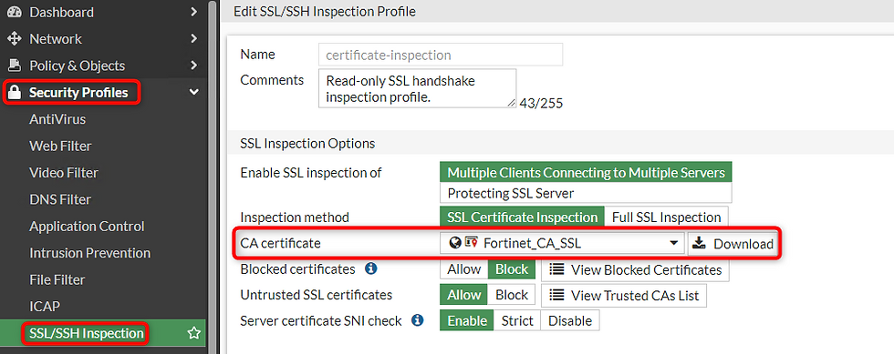Download the CA certificate
The height and width of the screenshot is (354, 894).
point(733,244)
